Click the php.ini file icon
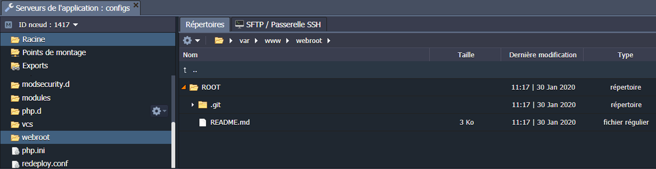 point(15,151)
